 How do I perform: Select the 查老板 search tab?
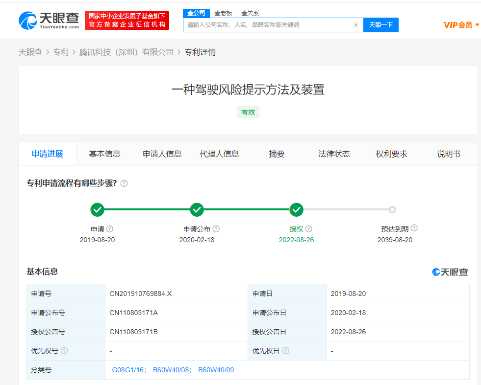[x=223, y=13]
